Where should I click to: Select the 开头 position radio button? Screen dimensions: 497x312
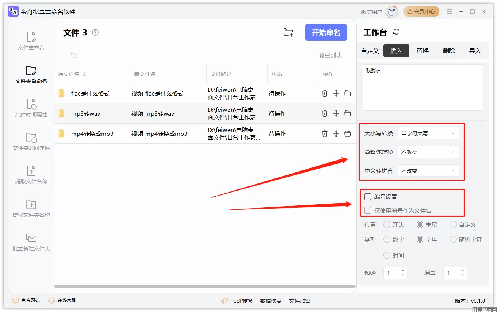tap(387, 225)
